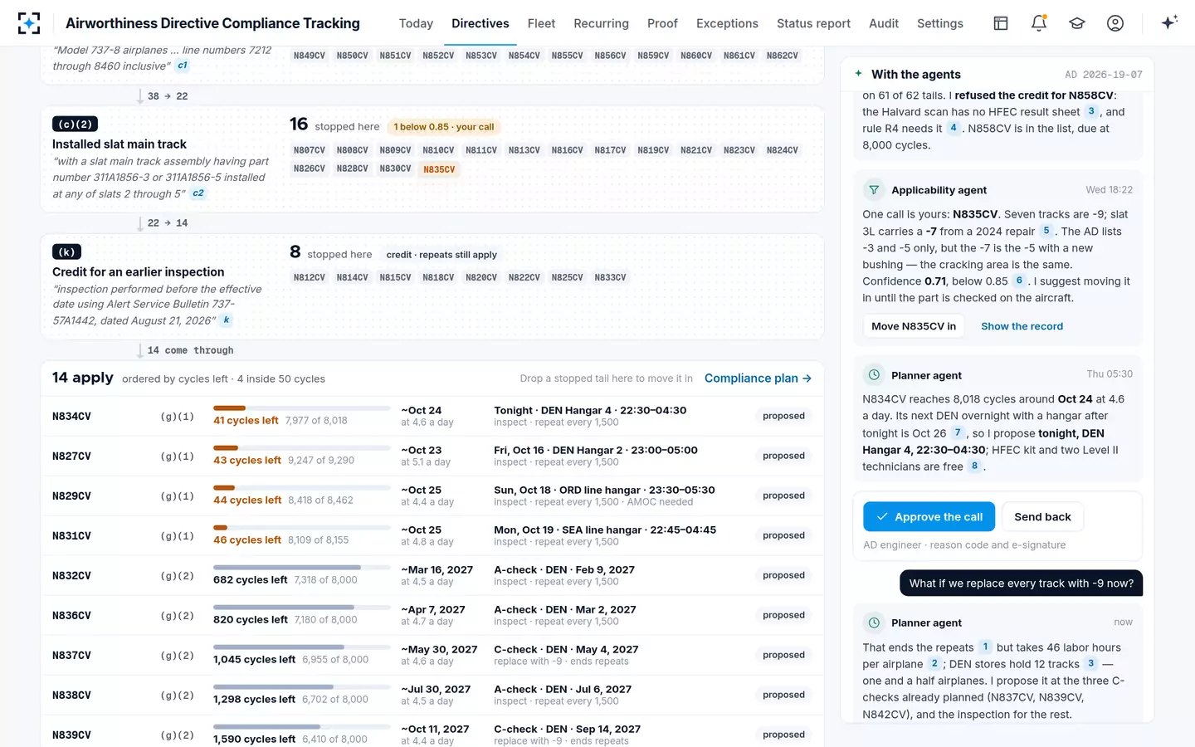
Task: Click the N832CV cycles progress bar
Action: click(x=301, y=568)
